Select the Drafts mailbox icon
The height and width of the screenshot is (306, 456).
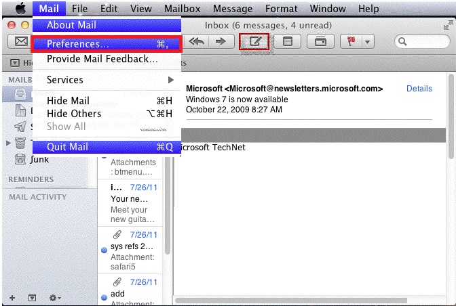[x=20, y=110]
